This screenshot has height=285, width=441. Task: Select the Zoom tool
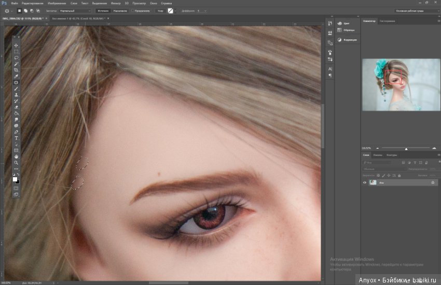(16, 163)
